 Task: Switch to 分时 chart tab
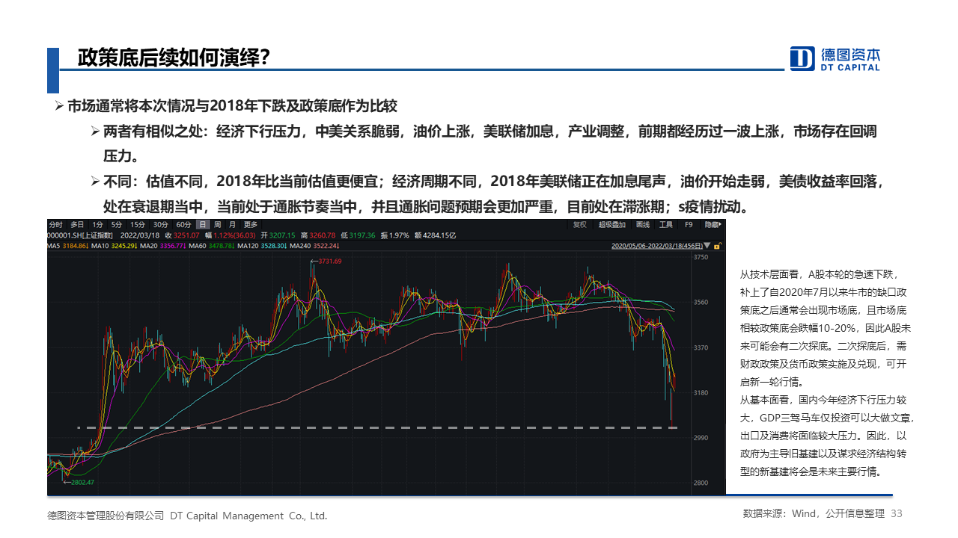pos(56,225)
